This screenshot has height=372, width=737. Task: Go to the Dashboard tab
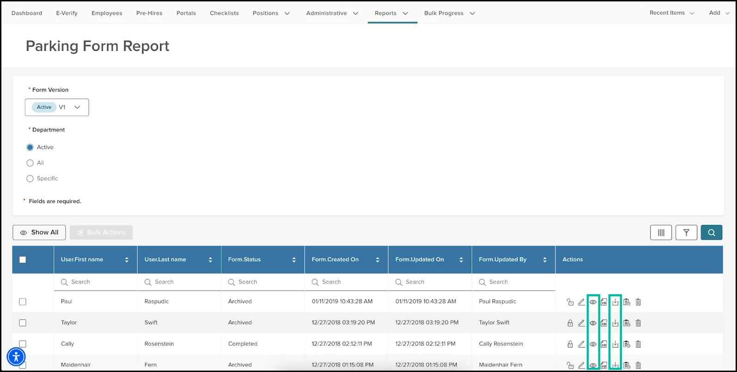(27, 13)
